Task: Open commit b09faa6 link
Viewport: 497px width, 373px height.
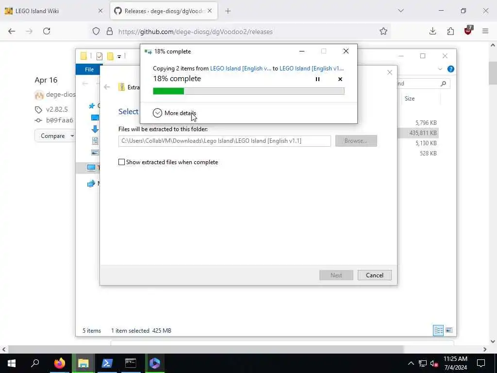Action: (x=59, y=120)
